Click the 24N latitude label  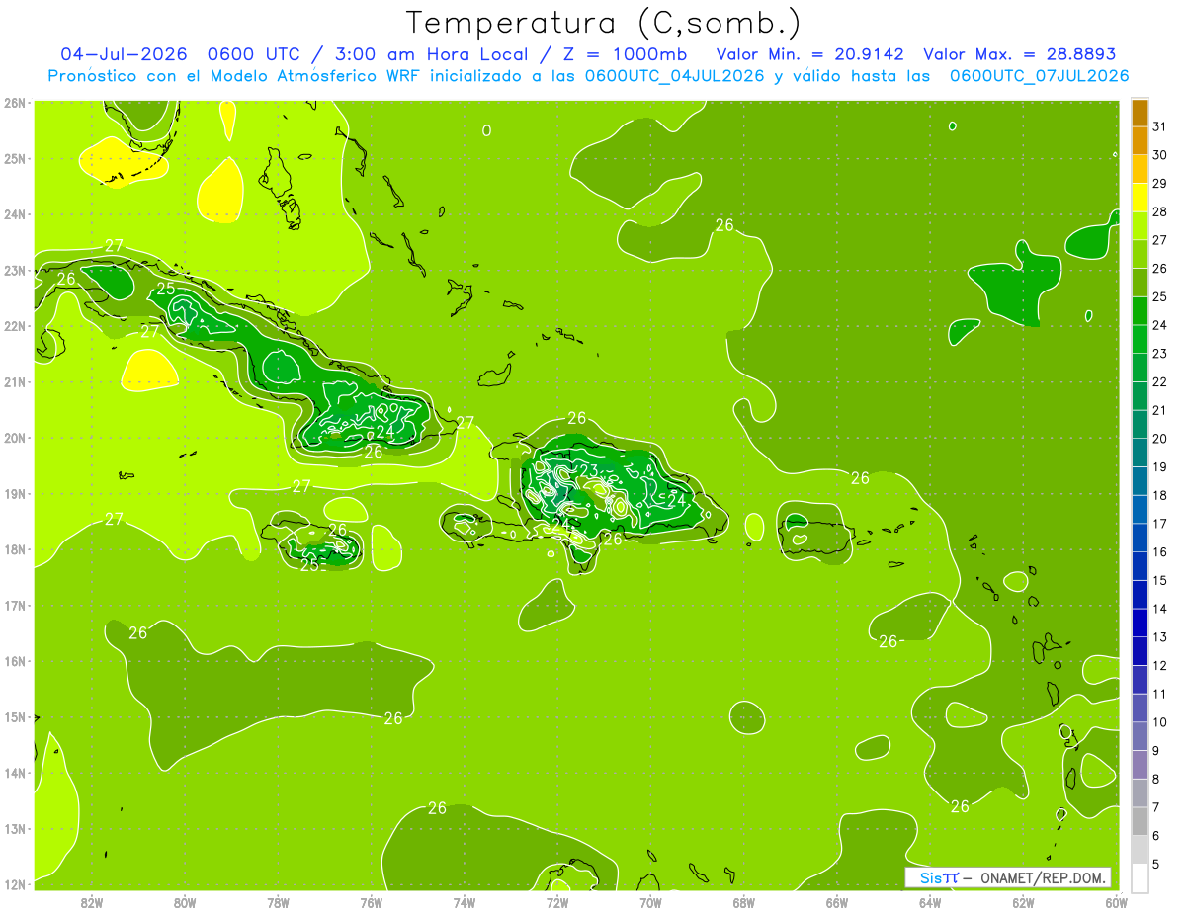(x=15, y=214)
